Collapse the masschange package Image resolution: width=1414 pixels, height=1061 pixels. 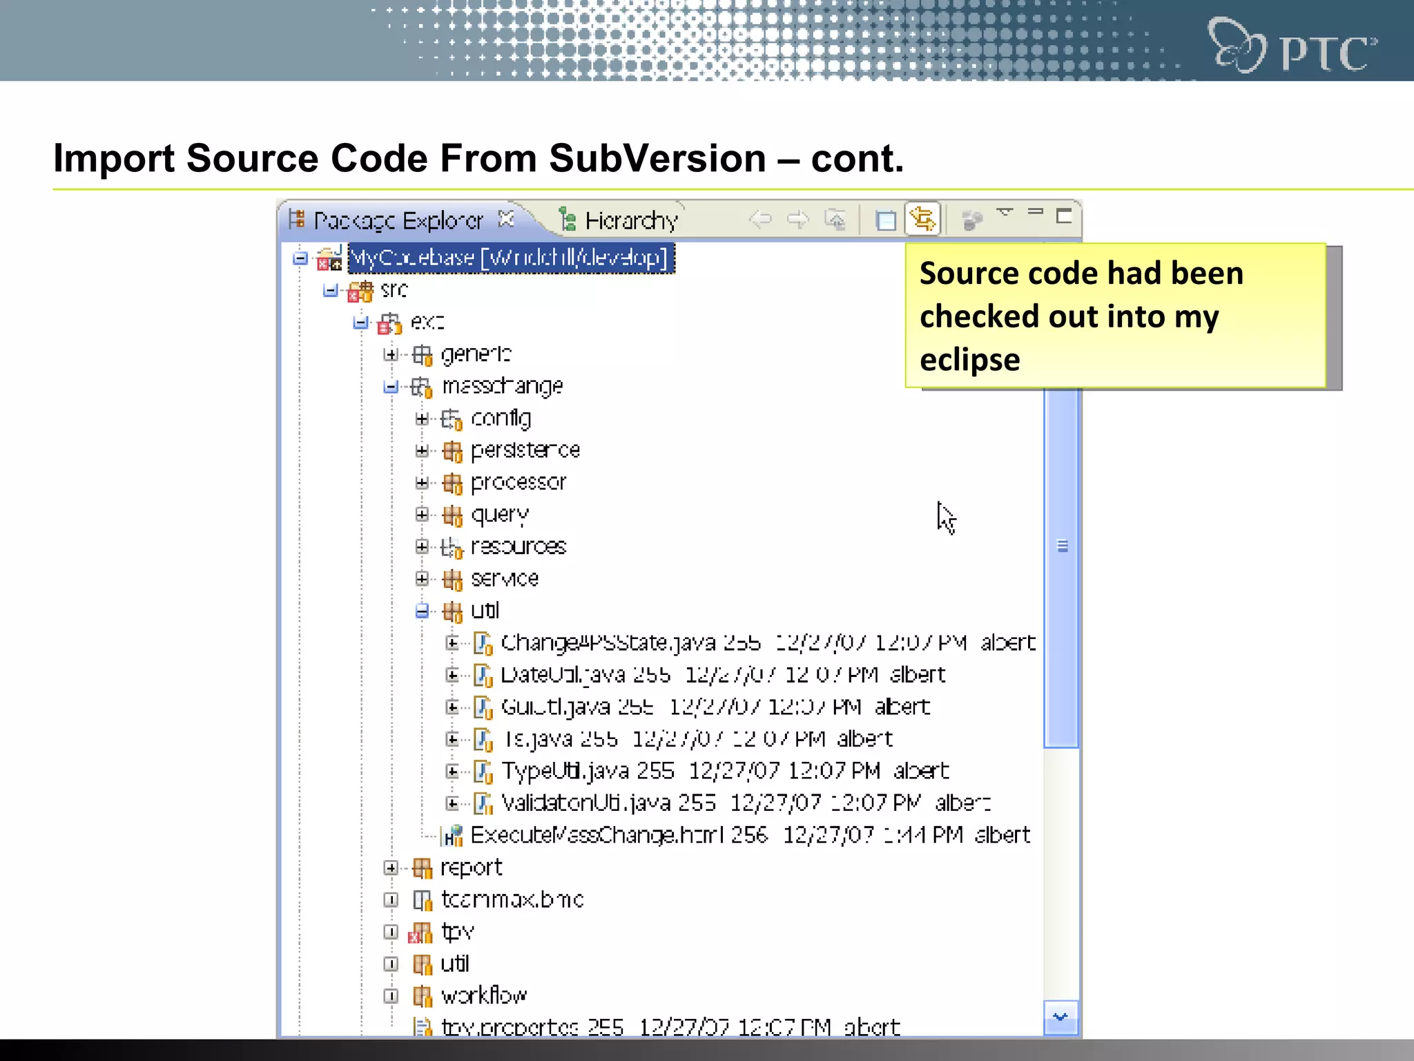pos(391,386)
